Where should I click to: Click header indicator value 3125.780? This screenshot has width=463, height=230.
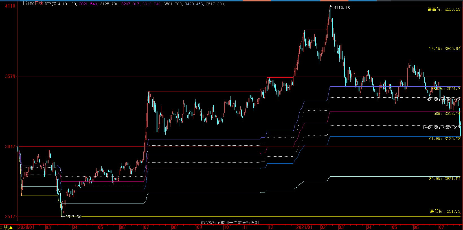(109, 4)
